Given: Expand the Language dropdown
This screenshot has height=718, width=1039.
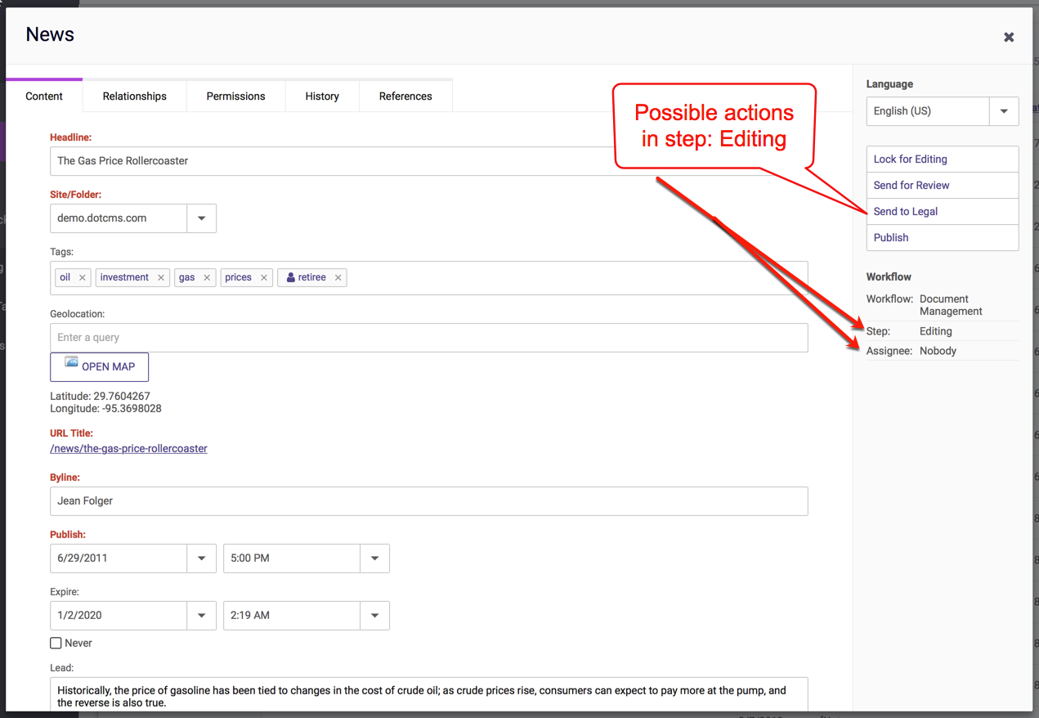Looking at the screenshot, I should [x=1004, y=111].
